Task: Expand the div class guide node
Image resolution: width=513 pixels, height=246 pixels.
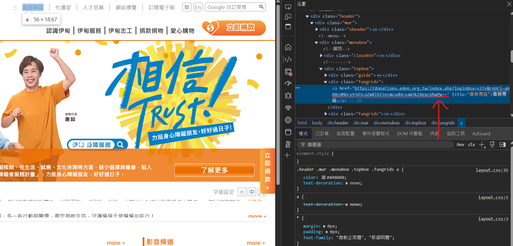Action: click(326, 75)
